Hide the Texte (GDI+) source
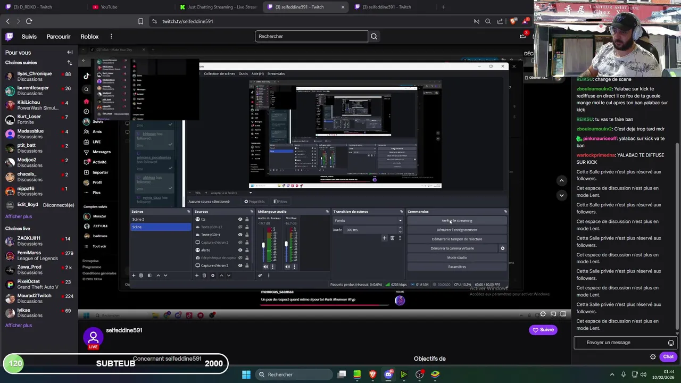This screenshot has height=383, width=681. click(240, 235)
